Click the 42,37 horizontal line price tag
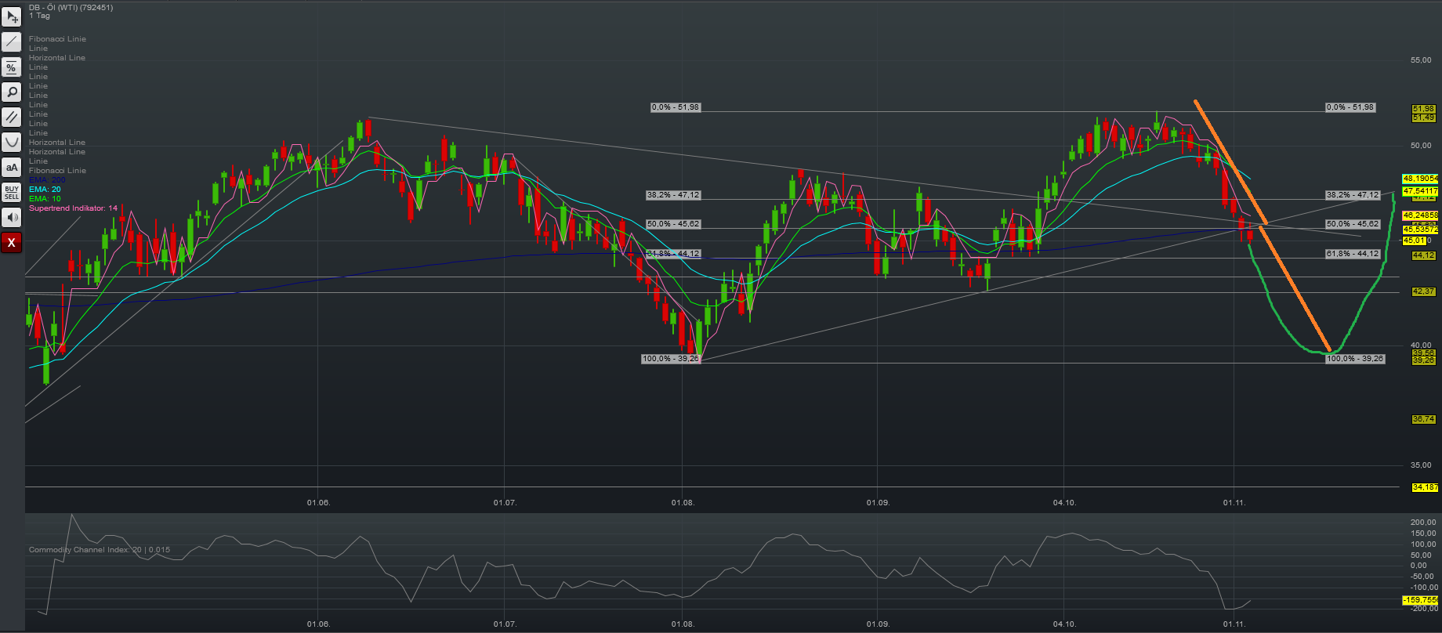The image size is (1442, 633). 1423,291
